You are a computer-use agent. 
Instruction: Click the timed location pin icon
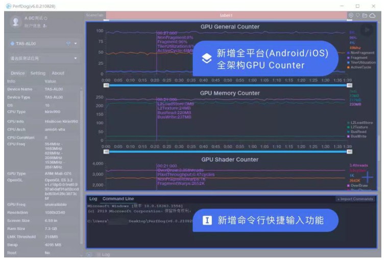click(351, 15)
